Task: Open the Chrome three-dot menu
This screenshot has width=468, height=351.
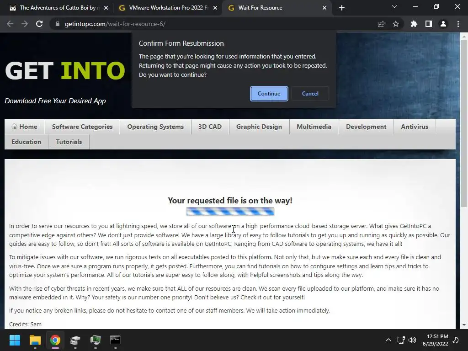Action: (x=458, y=24)
